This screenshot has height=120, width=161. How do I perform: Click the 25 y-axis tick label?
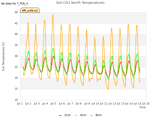pos(16,67)
